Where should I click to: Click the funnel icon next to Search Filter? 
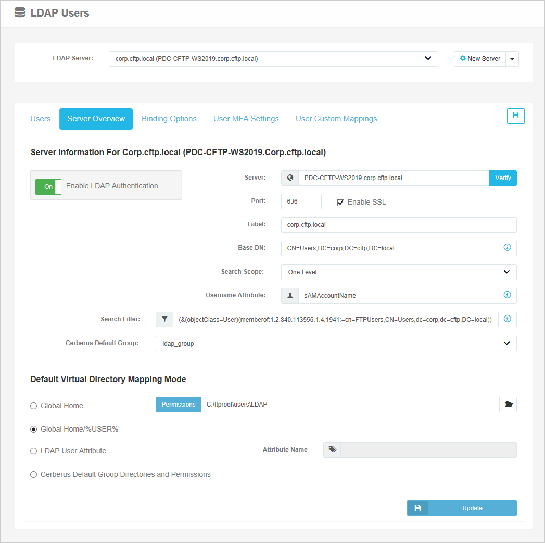click(x=164, y=319)
